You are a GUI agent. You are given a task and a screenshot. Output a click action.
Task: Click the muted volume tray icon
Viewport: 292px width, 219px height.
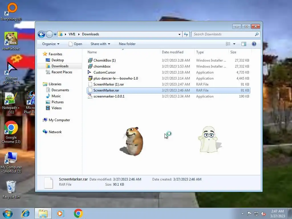tap(263, 214)
